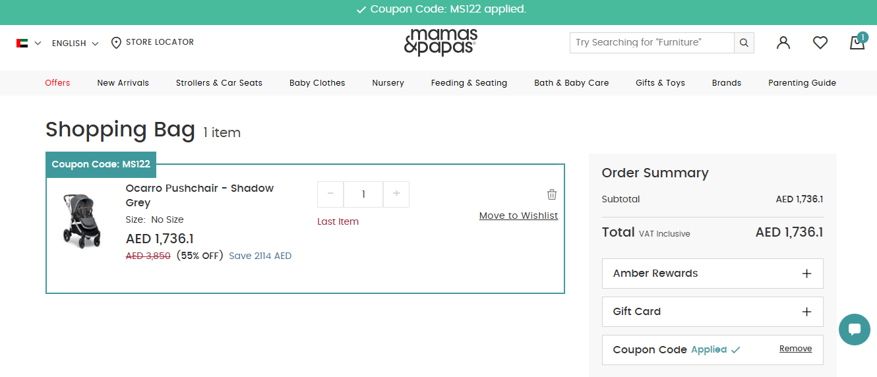Click the 'Order Summary' heading

[655, 173]
